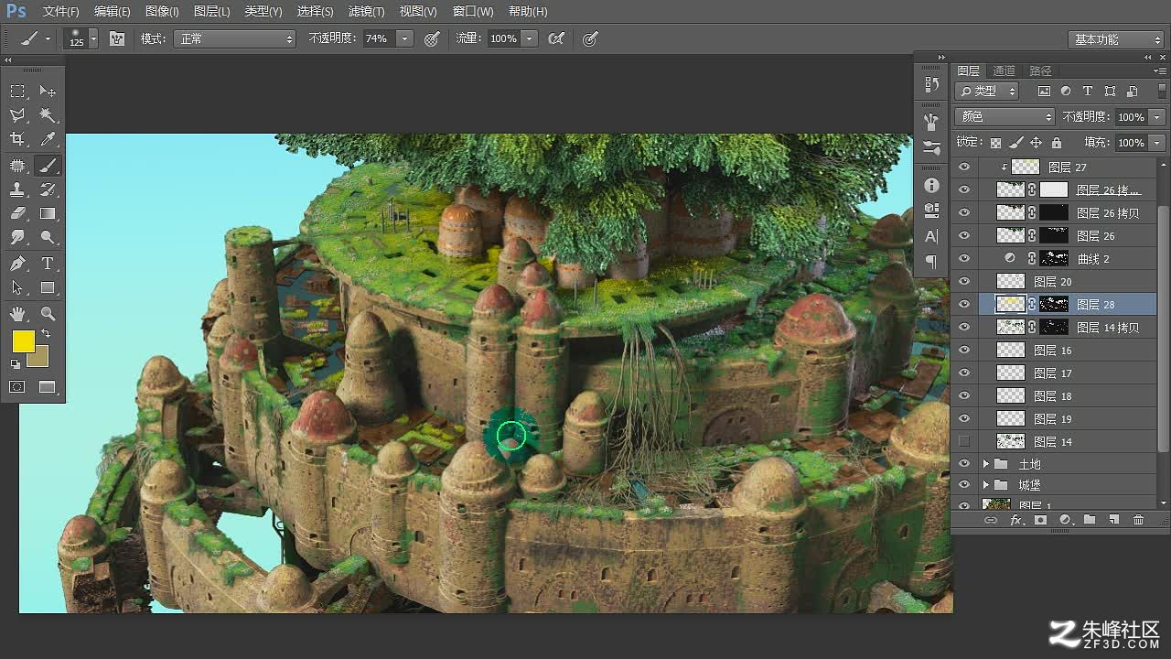Open the Info panel icon
Viewport: 1171px width, 659px height.
tap(931, 185)
